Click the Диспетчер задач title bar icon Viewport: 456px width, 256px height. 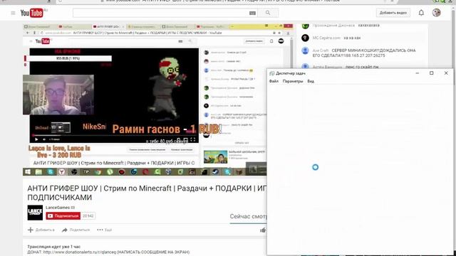[272, 73]
